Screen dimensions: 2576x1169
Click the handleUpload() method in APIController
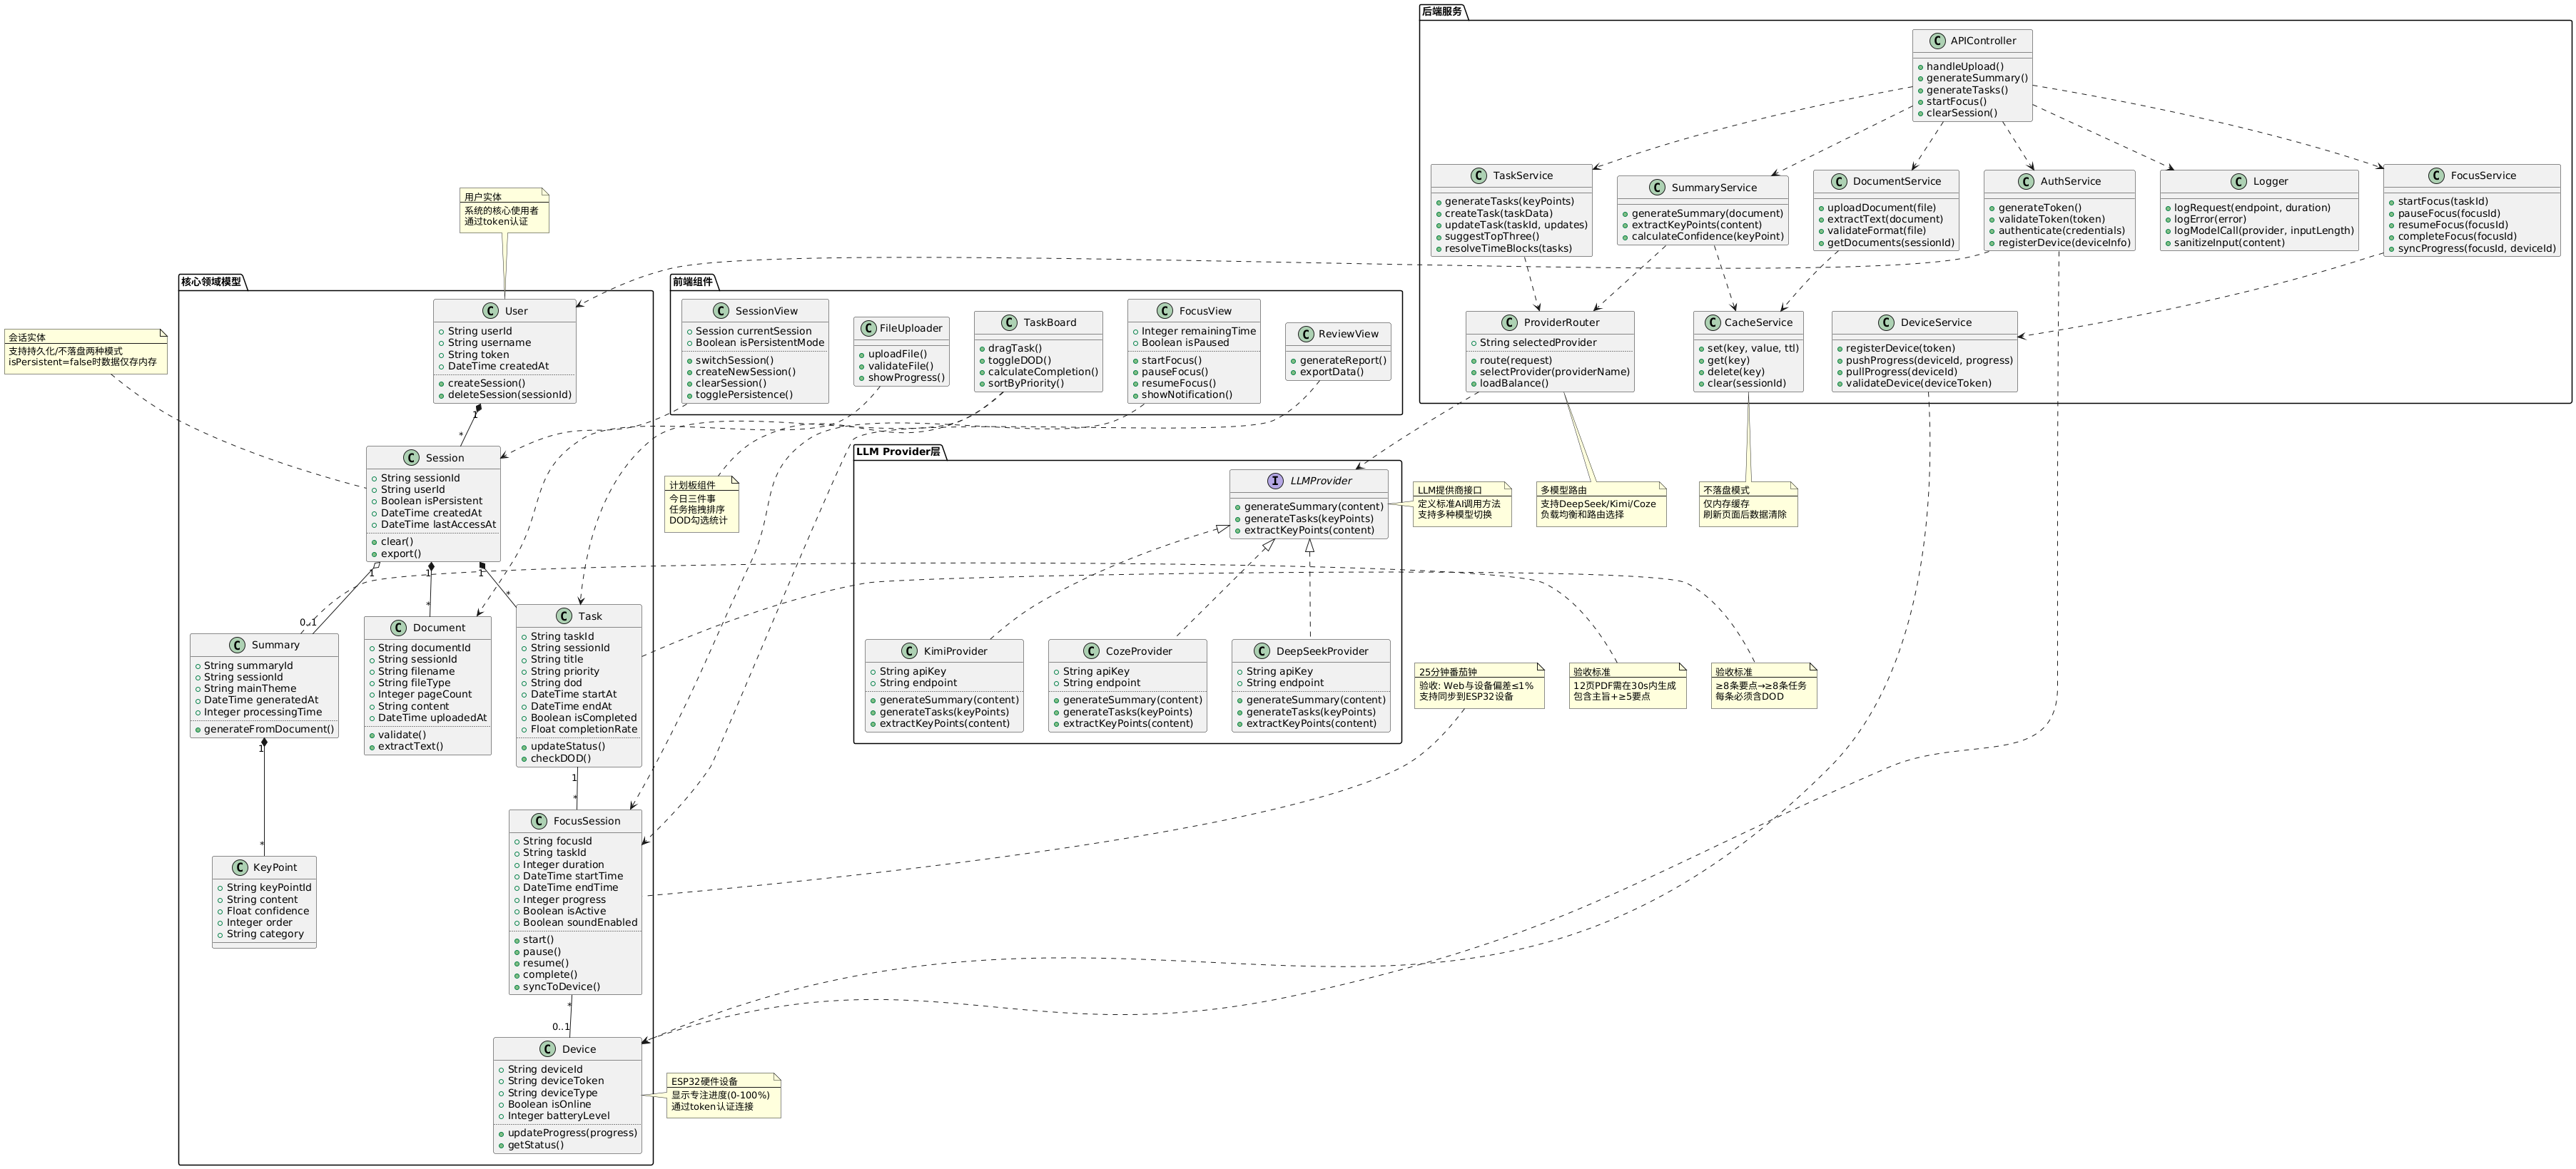tap(1965, 67)
